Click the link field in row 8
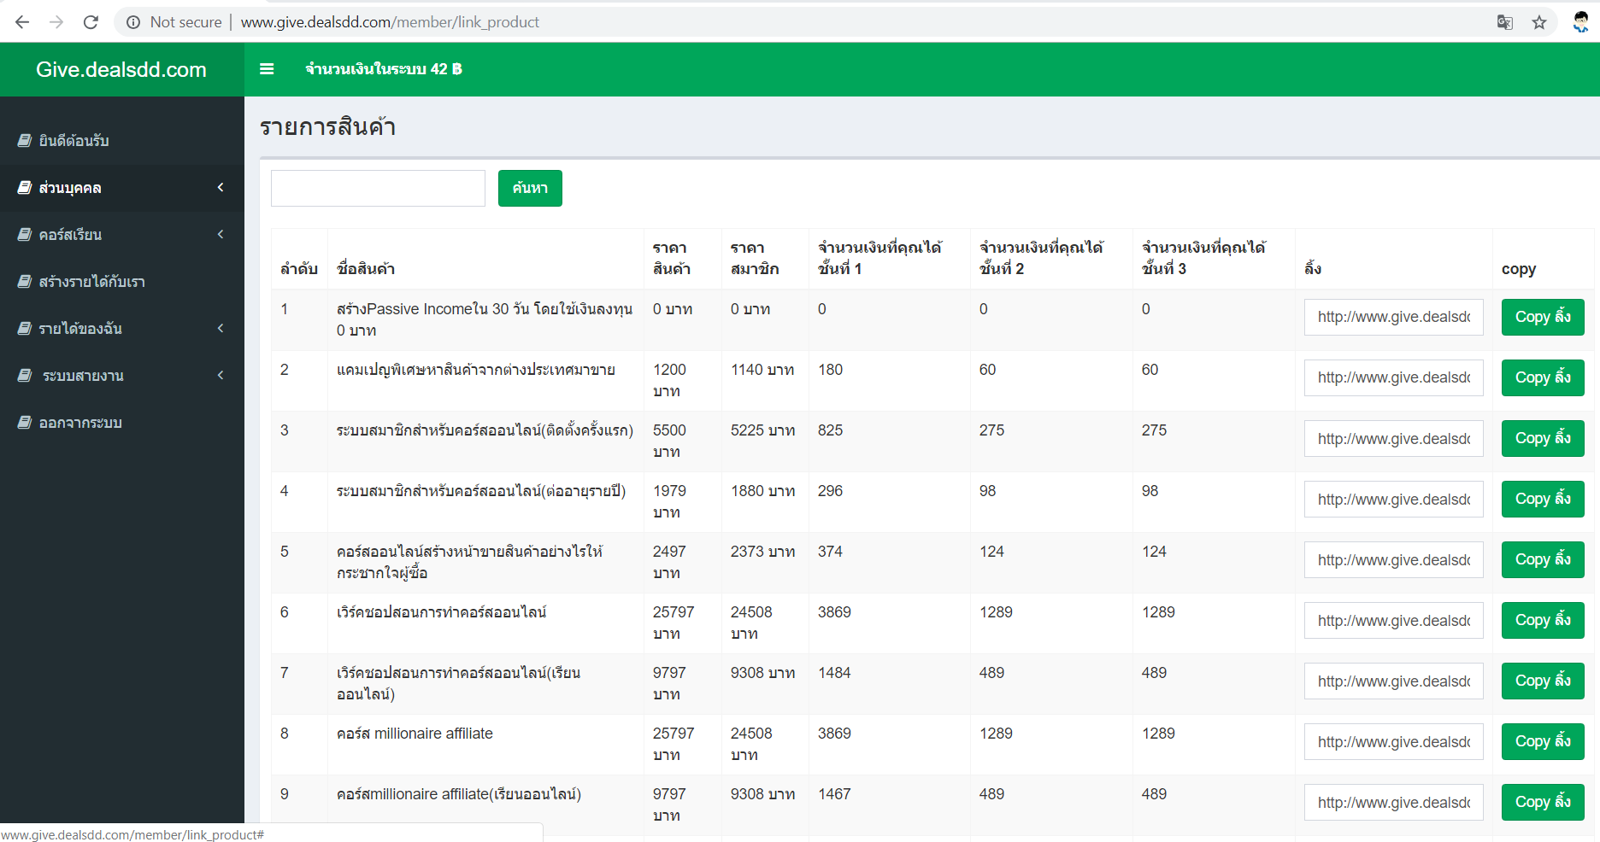This screenshot has height=842, width=1600. [1393, 741]
